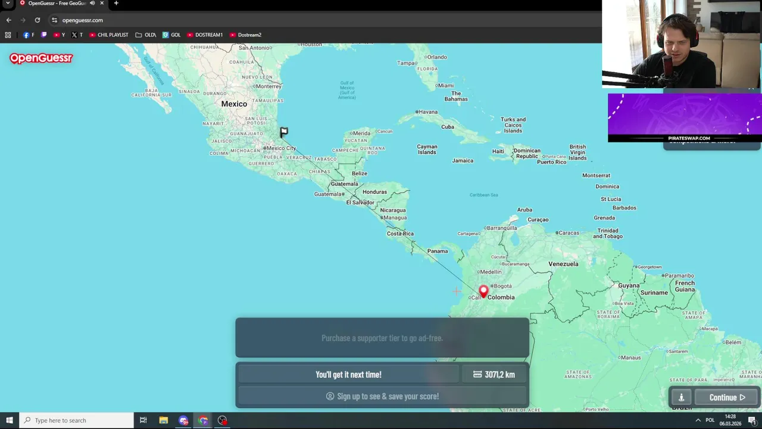Image resolution: width=762 pixels, height=429 pixels.
Task: Click the browser forward arrow
Action: [x=23, y=20]
